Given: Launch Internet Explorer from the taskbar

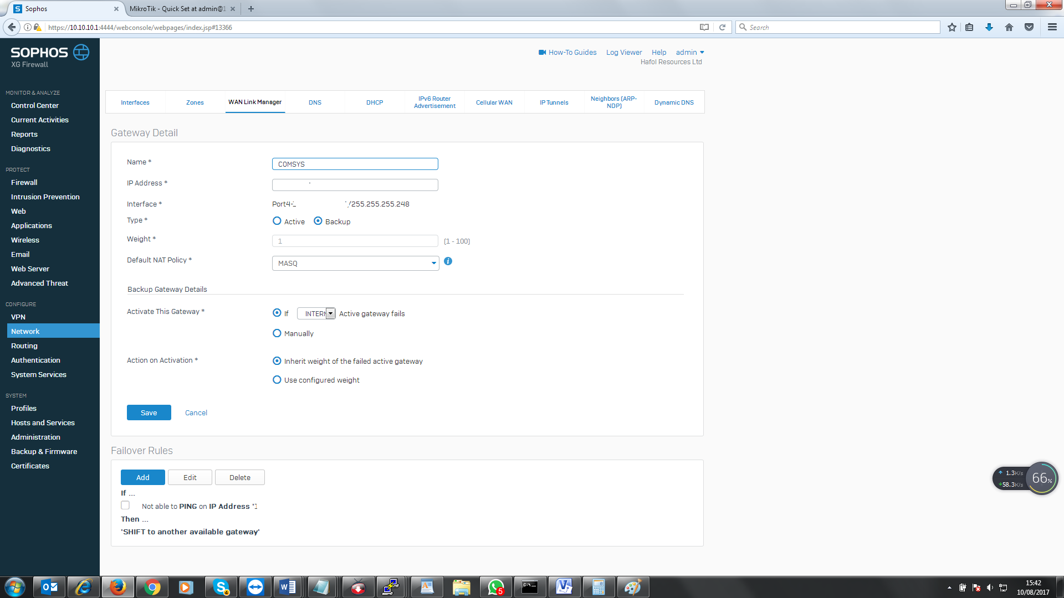Looking at the screenshot, I should [x=84, y=587].
